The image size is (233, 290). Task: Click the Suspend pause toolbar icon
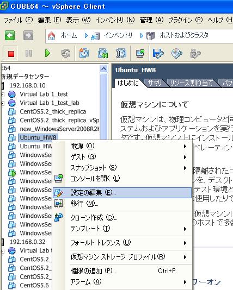pos(29,53)
